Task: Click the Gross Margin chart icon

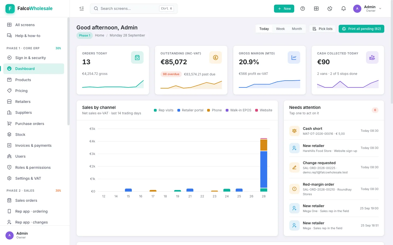Action: coord(294,57)
